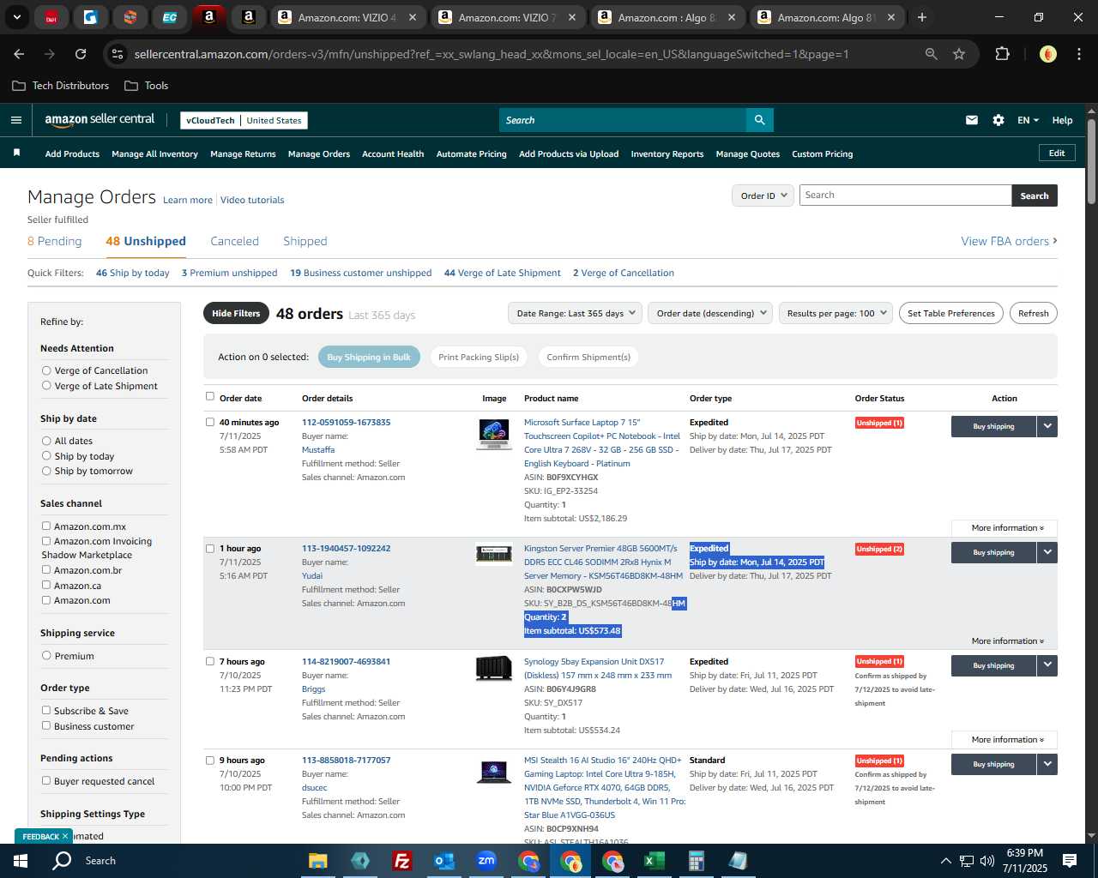
Task: Open File Explorer from taskbar
Action: 318,861
